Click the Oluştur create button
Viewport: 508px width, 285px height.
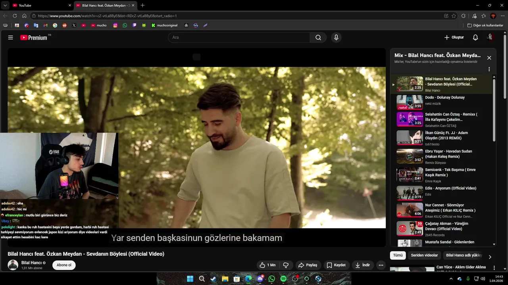454,38
